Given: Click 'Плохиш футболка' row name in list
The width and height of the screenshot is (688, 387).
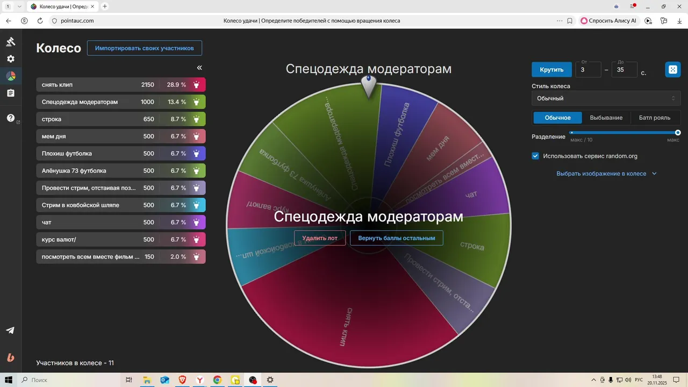Looking at the screenshot, I should (67, 154).
